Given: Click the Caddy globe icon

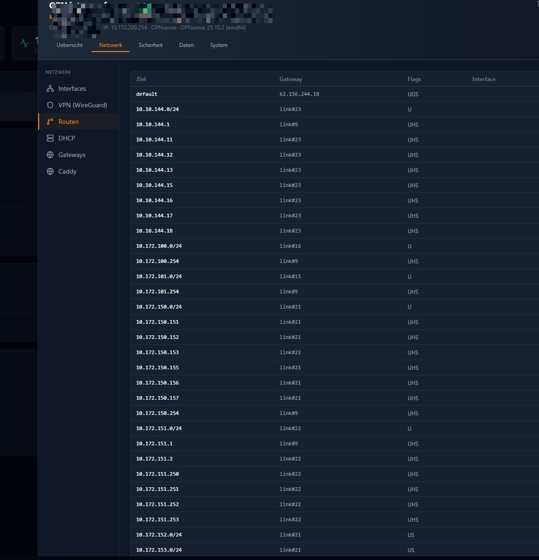Looking at the screenshot, I should coord(50,171).
